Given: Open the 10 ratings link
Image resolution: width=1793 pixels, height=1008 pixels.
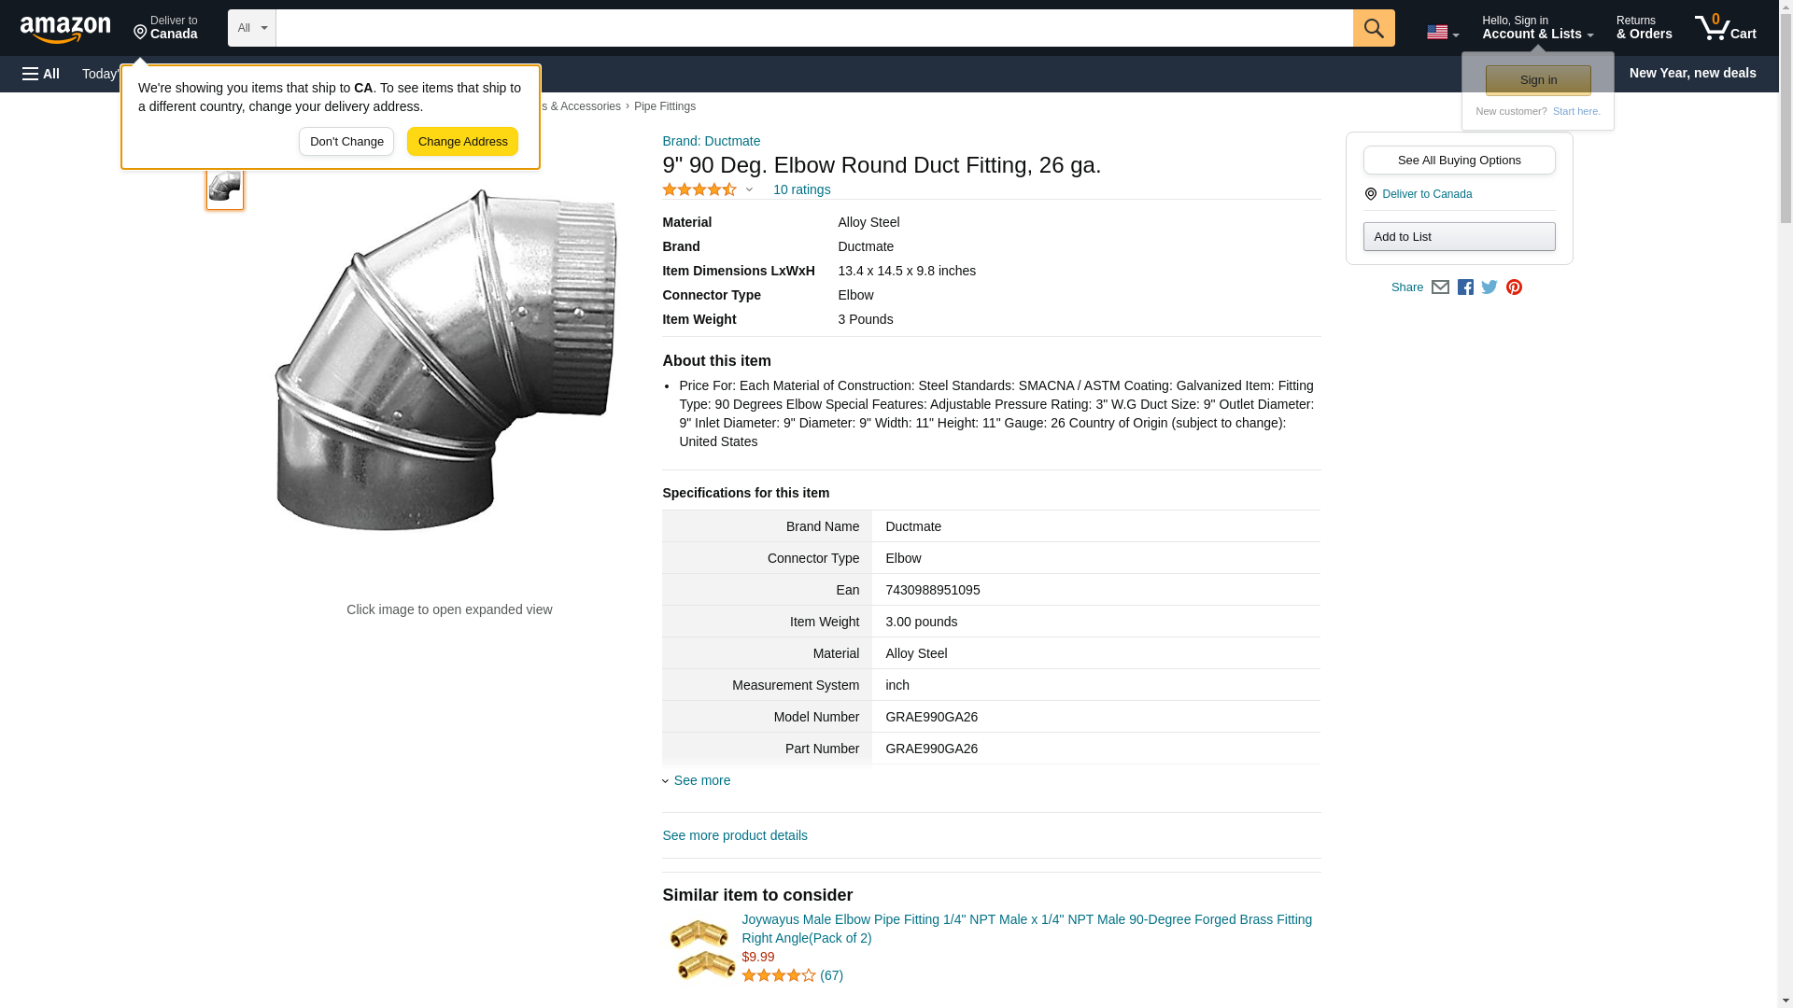Looking at the screenshot, I should (801, 189).
